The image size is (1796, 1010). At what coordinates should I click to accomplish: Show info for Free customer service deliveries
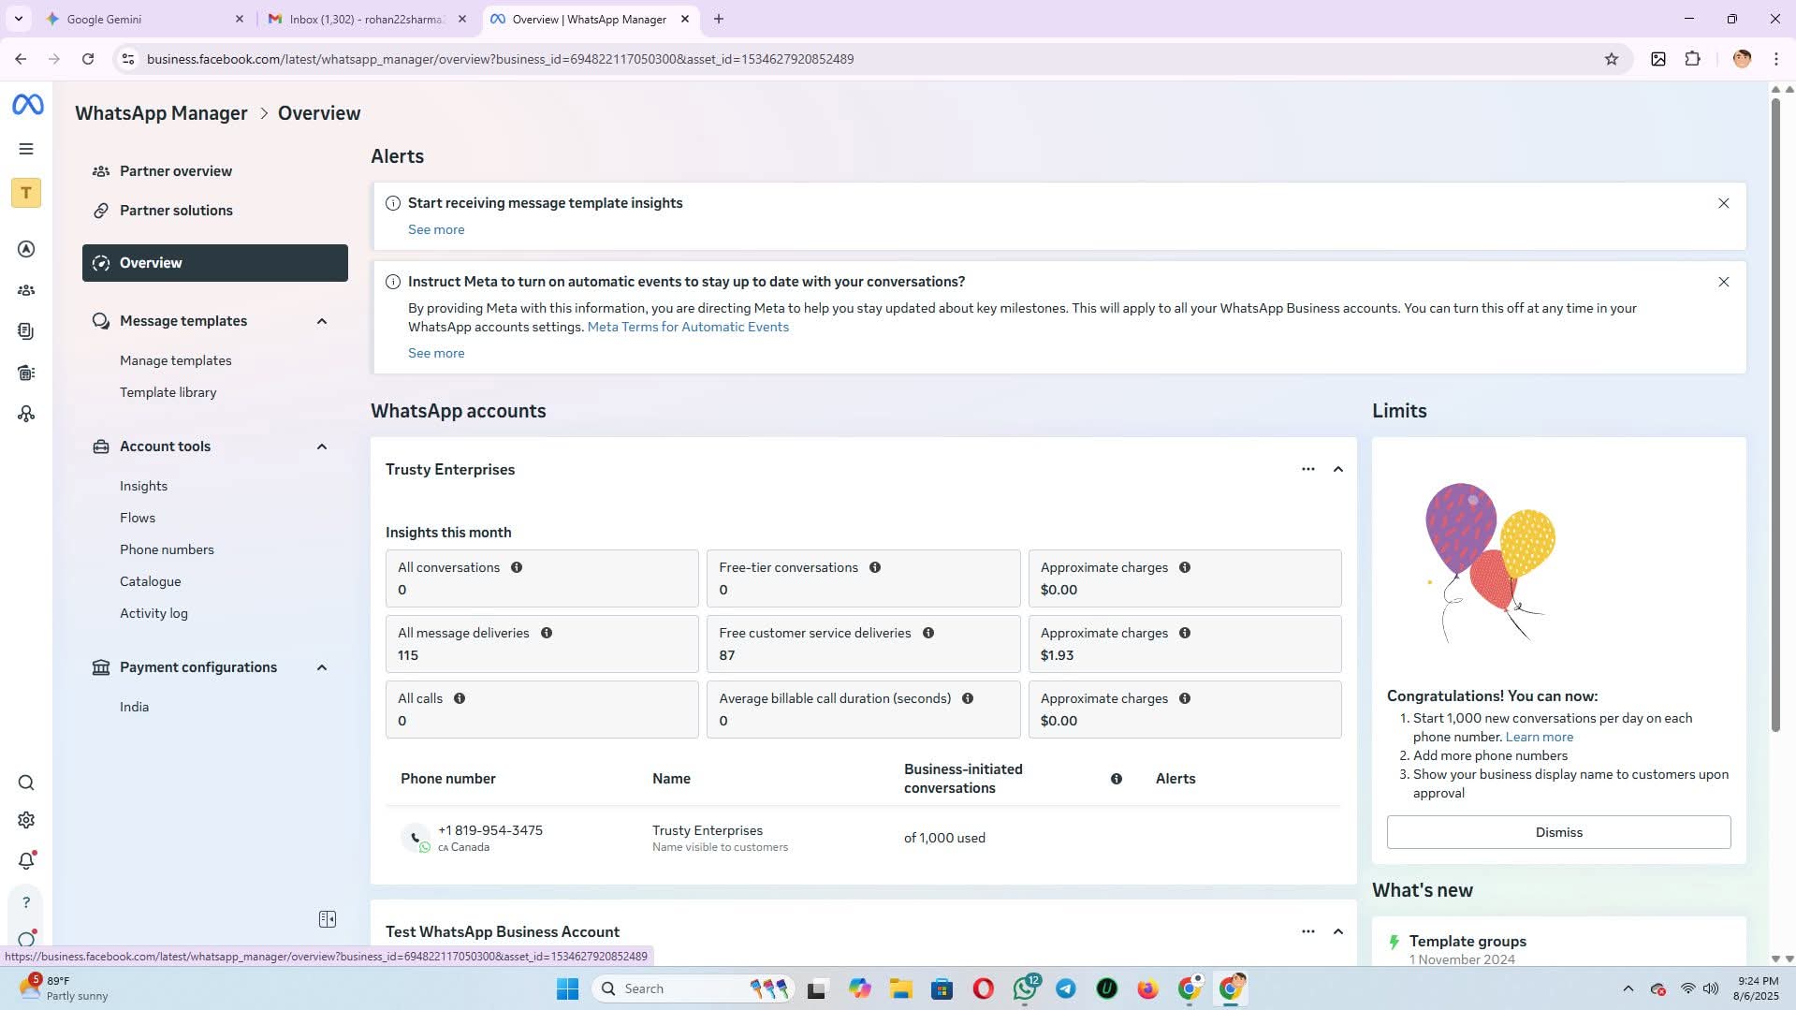tap(928, 633)
